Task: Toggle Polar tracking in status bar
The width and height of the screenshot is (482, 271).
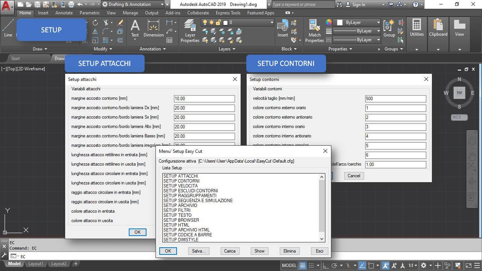Action: tap(334, 265)
